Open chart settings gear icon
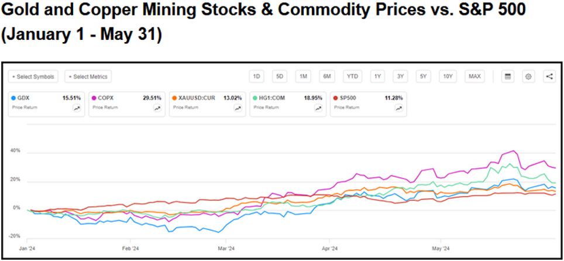The height and width of the screenshot is (261, 564). point(528,76)
